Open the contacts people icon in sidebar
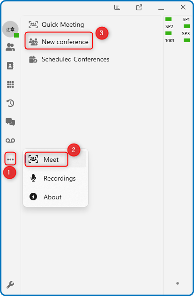Viewport: 194px width, 296px height. (x=10, y=47)
